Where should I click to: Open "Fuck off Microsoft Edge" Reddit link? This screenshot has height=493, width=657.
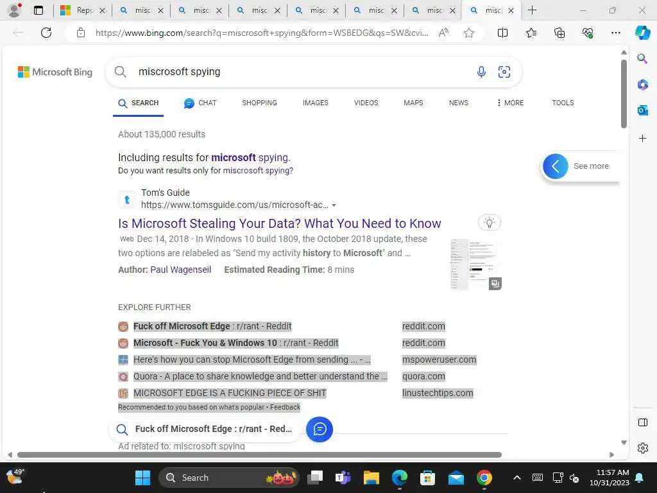click(212, 326)
